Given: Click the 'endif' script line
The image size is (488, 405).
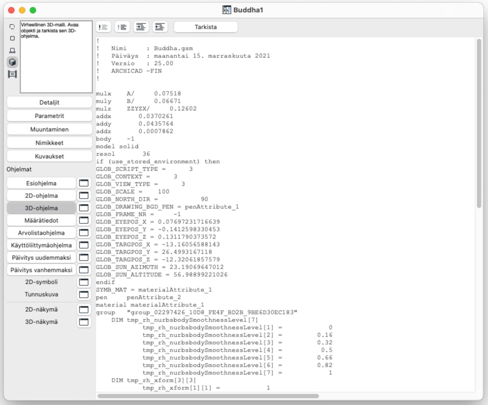Looking at the screenshot, I should click(105, 282).
